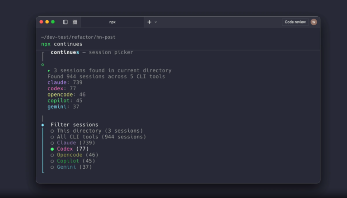Open the grid layout view icon
Screen dimensions: 347x198
[x=75, y=22]
